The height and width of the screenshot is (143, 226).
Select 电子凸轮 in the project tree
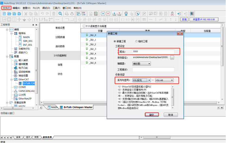23,68
